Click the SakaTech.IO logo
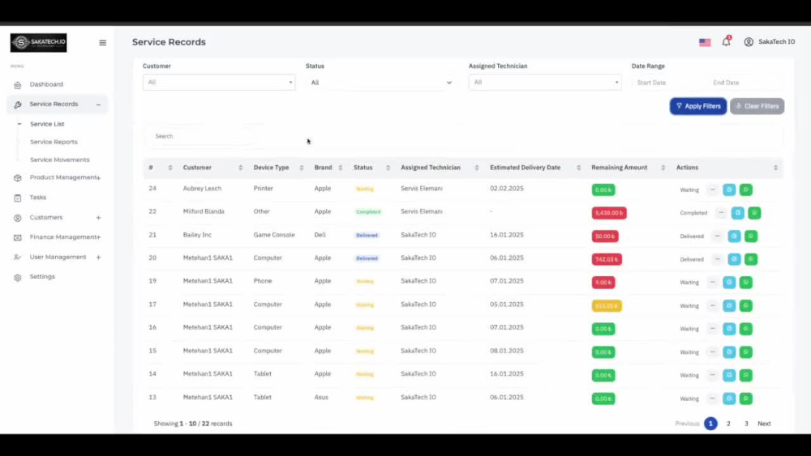Image resolution: width=811 pixels, height=456 pixels. tap(38, 42)
